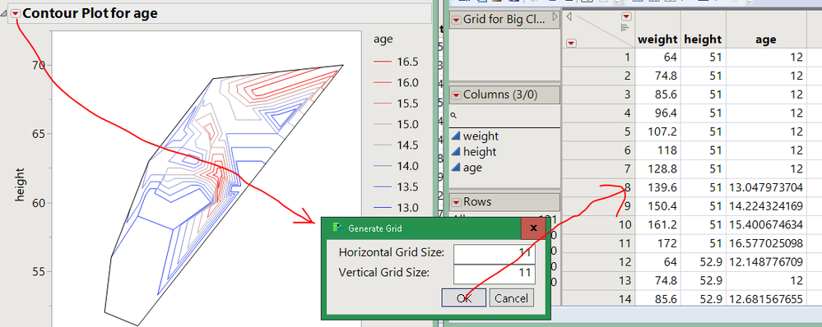Screen dimensions: 822x327
Task: Click the 15.0 legend line swatch
Action: click(x=382, y=125)
